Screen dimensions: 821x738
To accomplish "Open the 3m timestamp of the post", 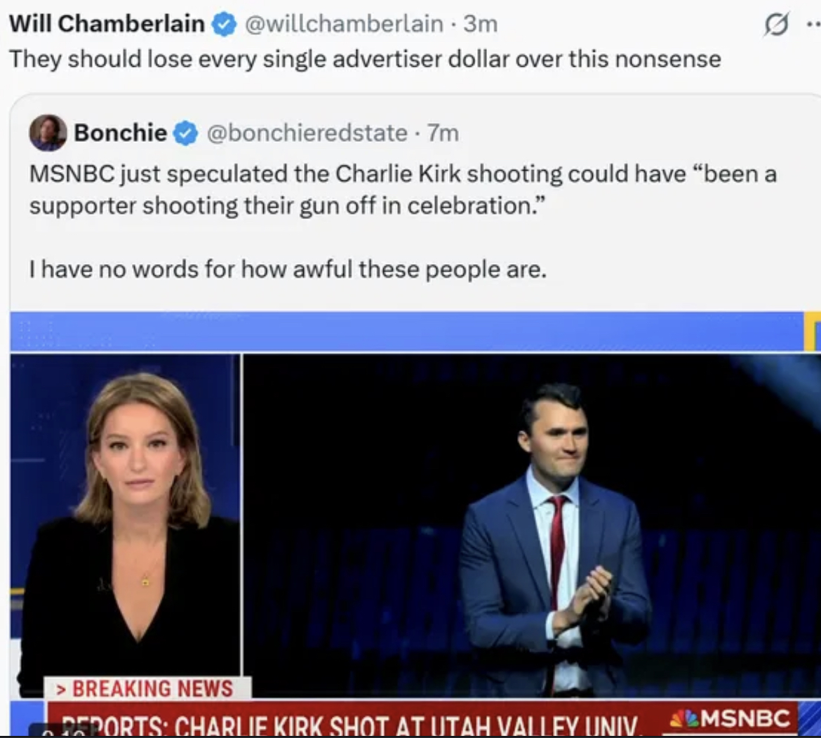I will coord(481,25).
